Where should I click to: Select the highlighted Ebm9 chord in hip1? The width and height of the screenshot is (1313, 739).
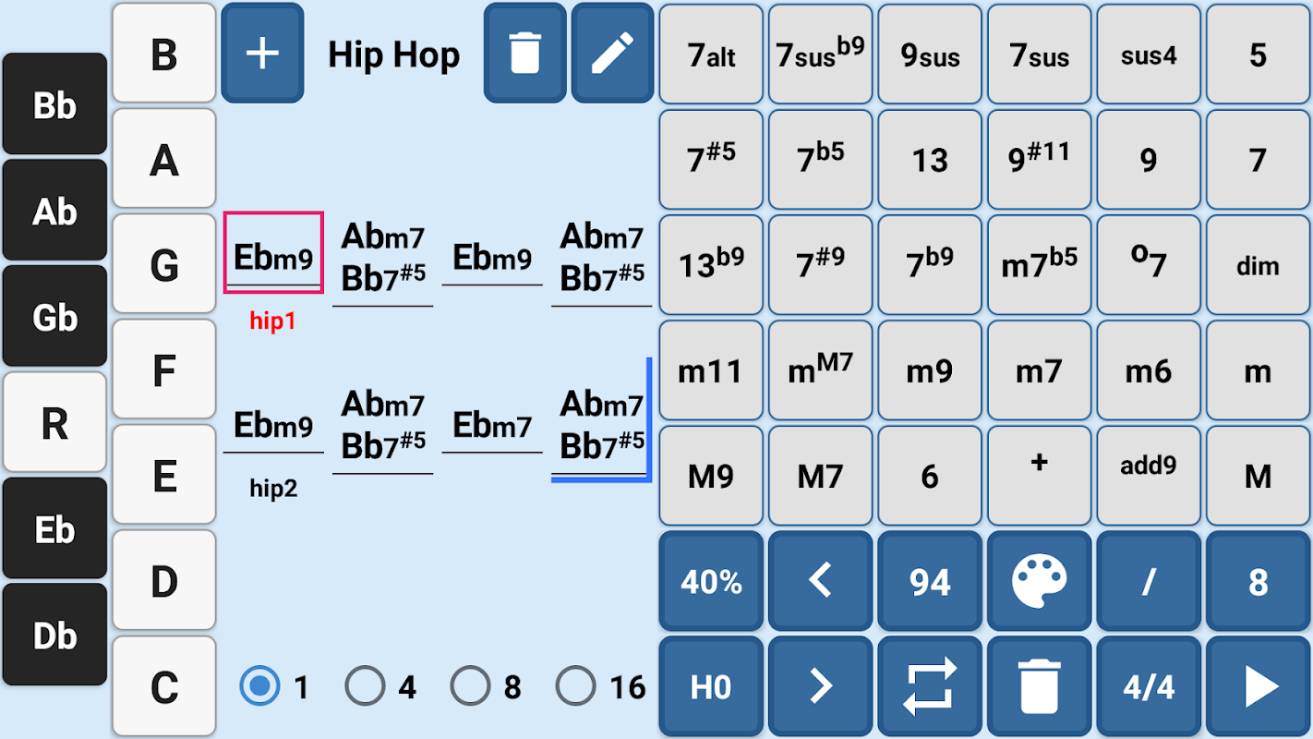[273, 255]
